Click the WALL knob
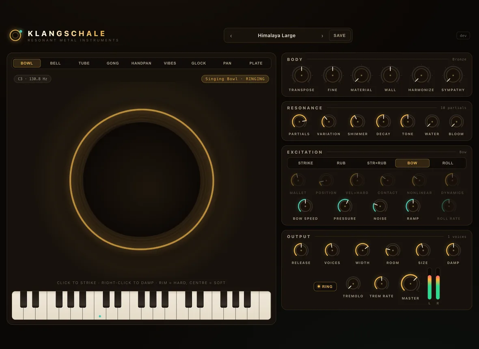This screenshot has height=349, width=479. (x=390, y=75)
